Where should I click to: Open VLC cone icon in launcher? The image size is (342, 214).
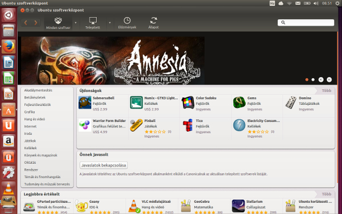(9, 188)
